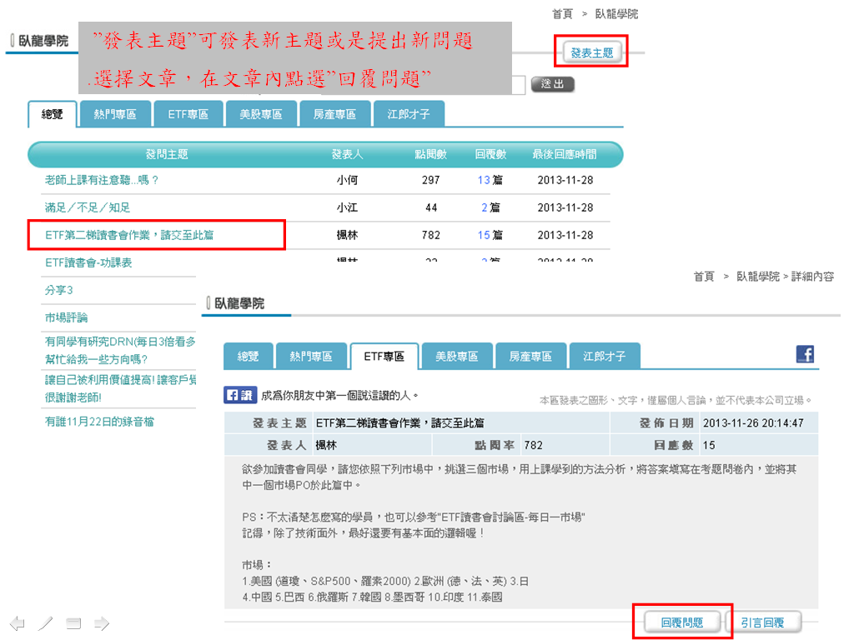Open the 房產專區 tab in lower panel
The width and height of the screenshot is (854, 640).
click(x=530, y=356)
